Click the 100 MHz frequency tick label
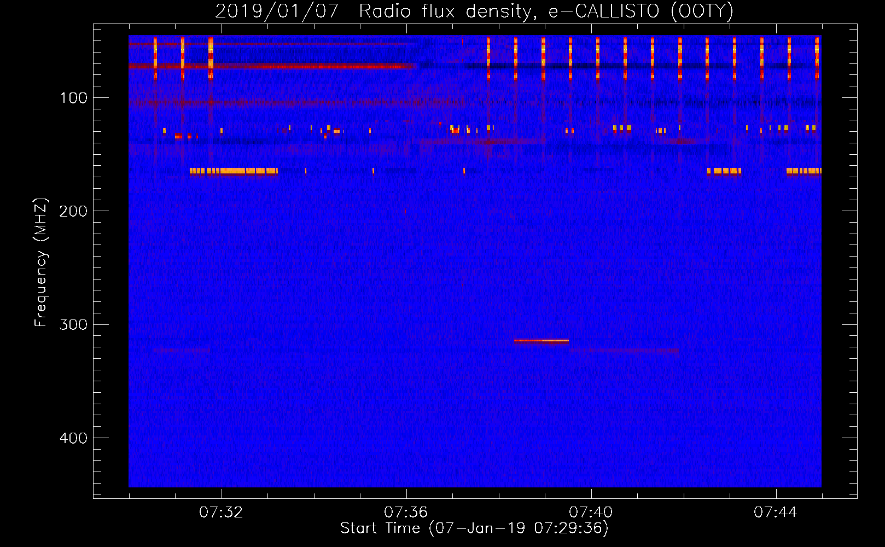 (74, 98)
